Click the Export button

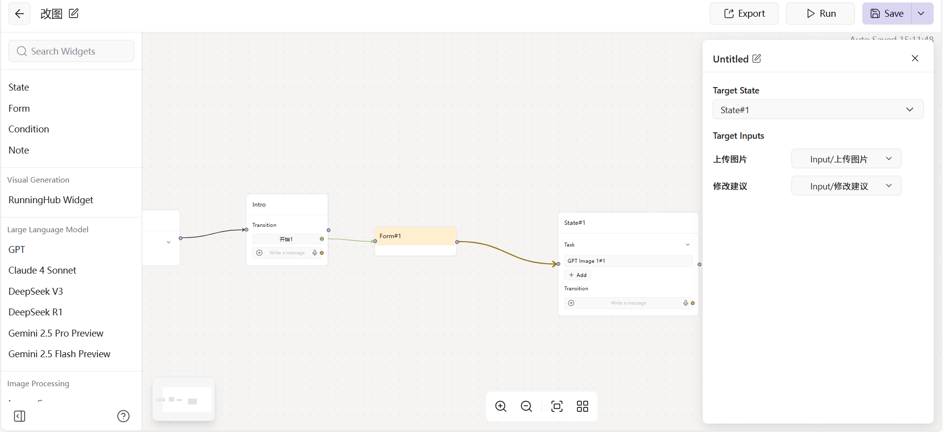[744, 14]
